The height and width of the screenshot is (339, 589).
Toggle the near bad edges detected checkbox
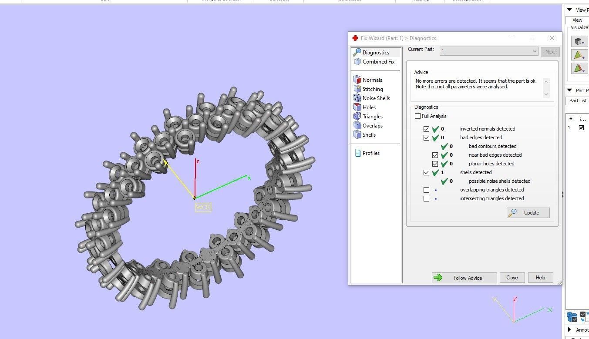coord(435,155)
